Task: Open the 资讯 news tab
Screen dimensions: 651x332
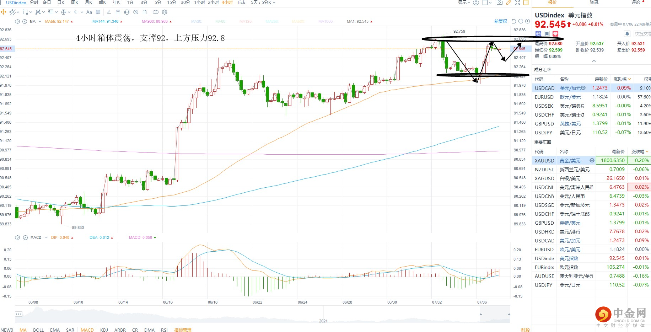Action: click(594, 2)
